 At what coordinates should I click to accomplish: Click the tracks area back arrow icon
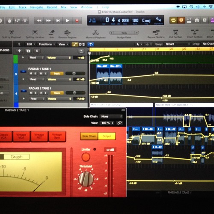pos(19,45)
